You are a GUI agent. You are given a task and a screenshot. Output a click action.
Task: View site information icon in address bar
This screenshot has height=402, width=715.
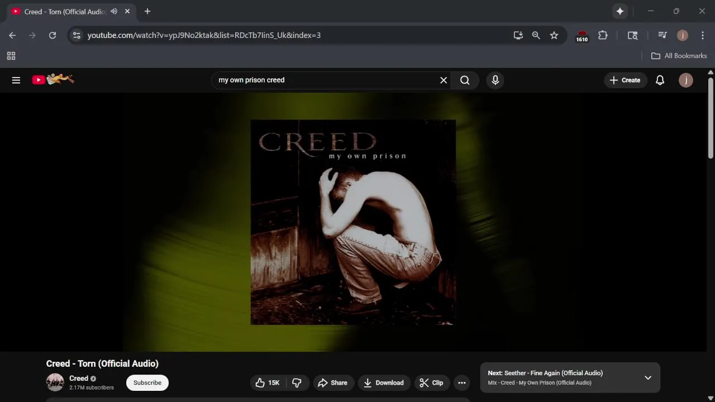pos(77,35)
